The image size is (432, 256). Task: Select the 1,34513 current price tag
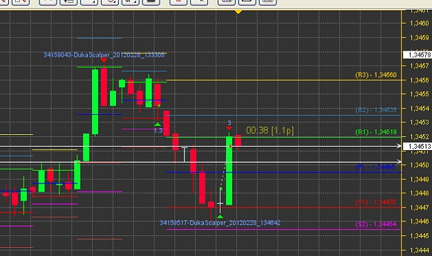[417, 146]
